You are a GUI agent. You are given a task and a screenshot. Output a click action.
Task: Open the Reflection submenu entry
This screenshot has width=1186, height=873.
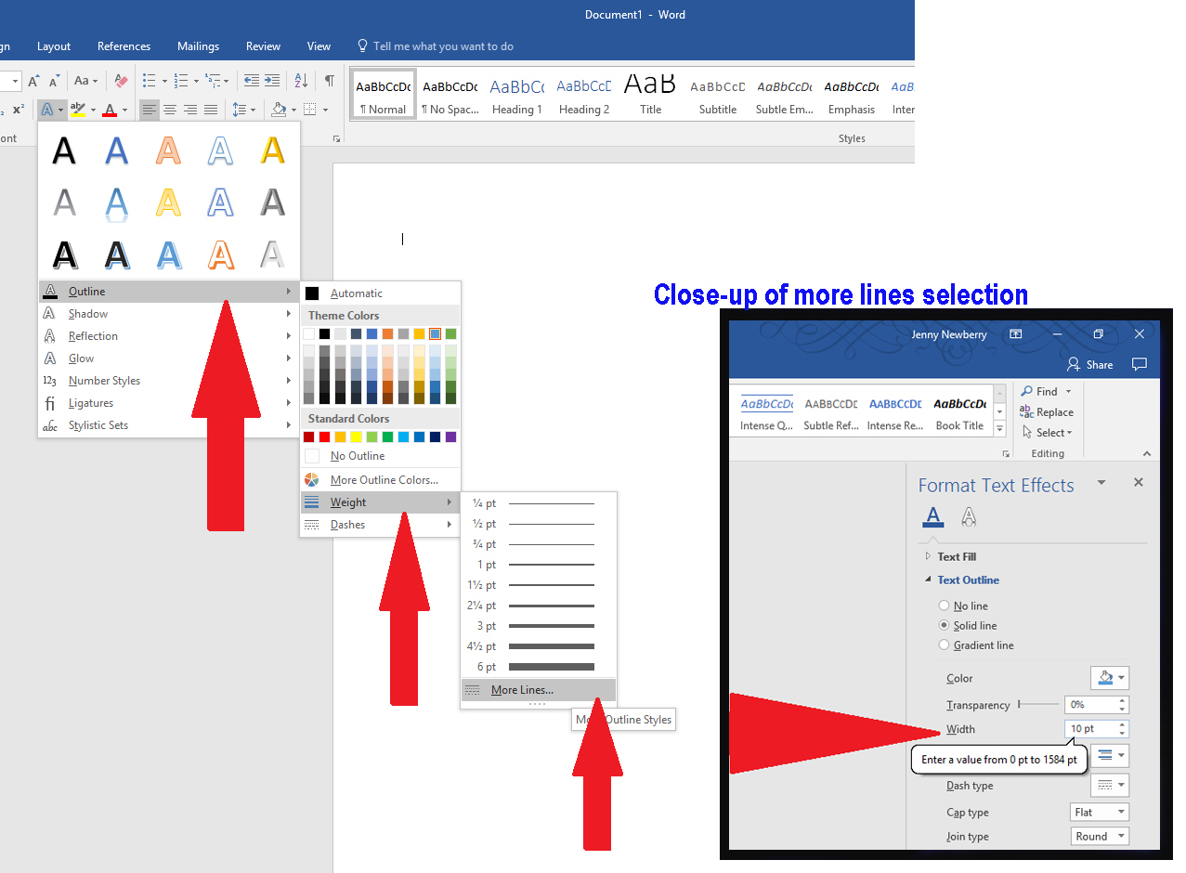pyautogui.click(x=169, y=336)
